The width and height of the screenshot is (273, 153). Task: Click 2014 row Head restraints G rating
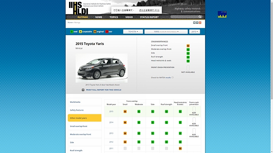point(180,122)
